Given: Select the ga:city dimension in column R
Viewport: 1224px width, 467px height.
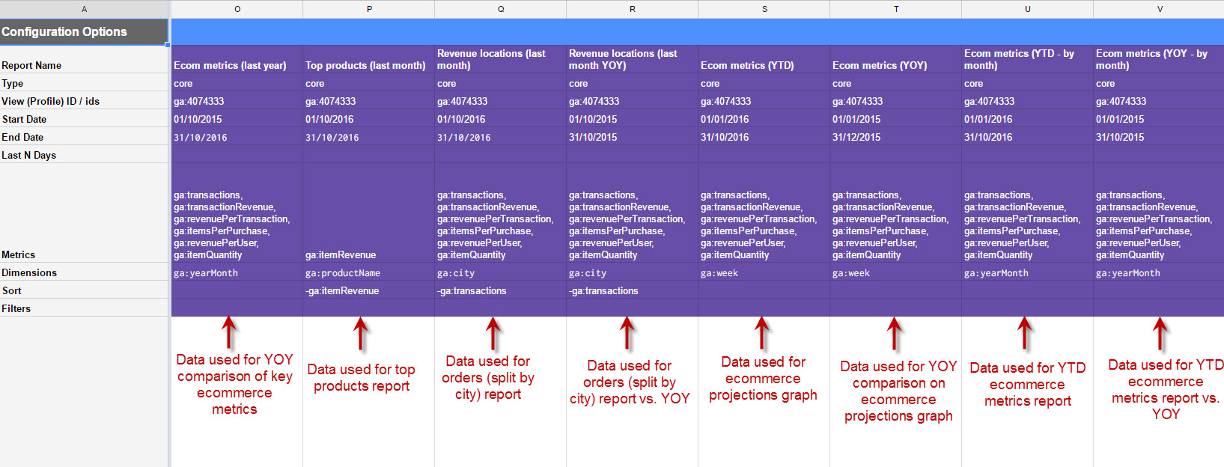Looking at the screenshot, I should (633, 272).
